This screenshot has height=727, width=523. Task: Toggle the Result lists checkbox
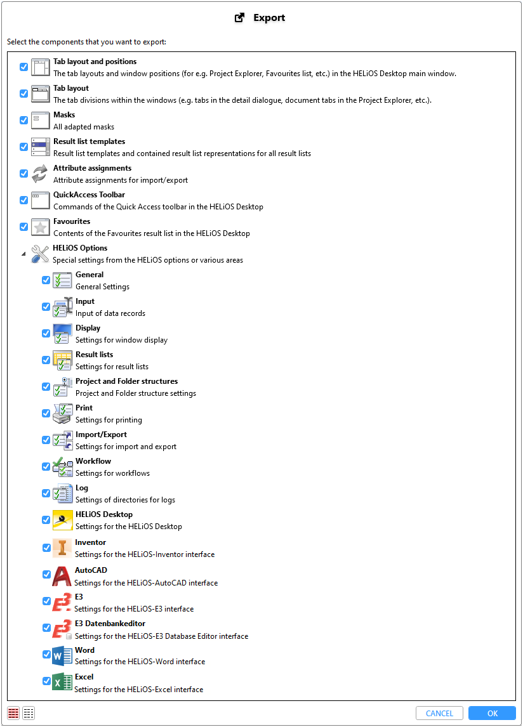pos(46,360)
